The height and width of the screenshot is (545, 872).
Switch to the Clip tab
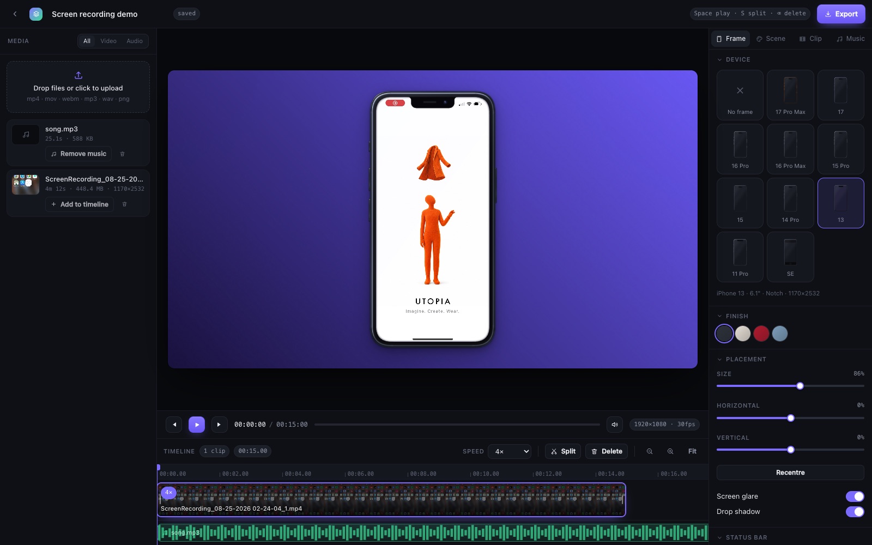point(810,39)
